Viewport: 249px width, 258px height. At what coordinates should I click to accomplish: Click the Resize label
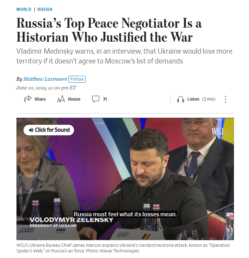tap(74, 99)
